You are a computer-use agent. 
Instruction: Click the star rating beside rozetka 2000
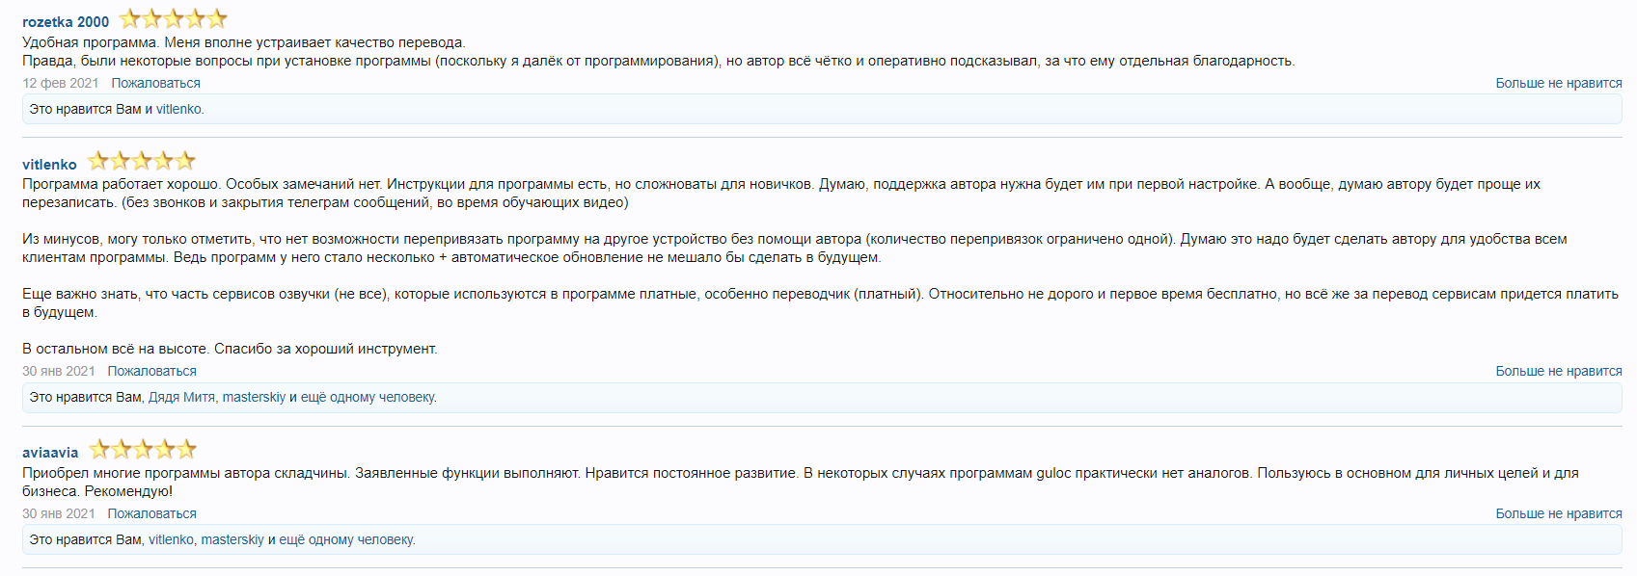(173, 19)
